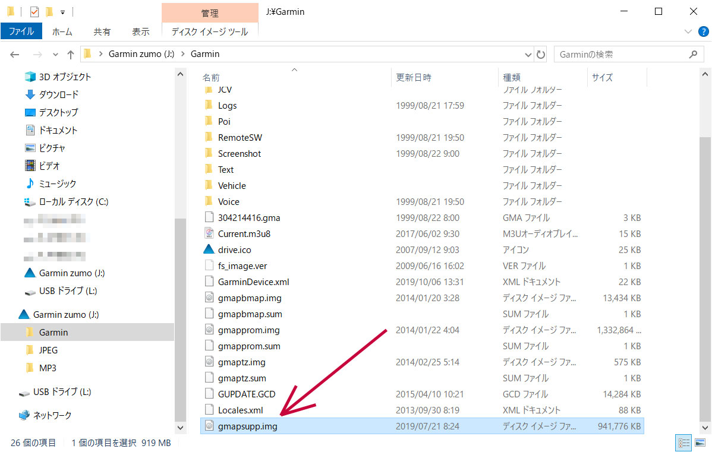
Task: Select the drive.ico file icon
Action: (209, 249)
